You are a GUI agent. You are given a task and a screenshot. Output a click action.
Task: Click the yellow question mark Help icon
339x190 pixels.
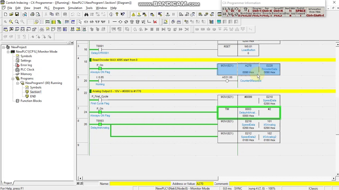coord(117,14)
